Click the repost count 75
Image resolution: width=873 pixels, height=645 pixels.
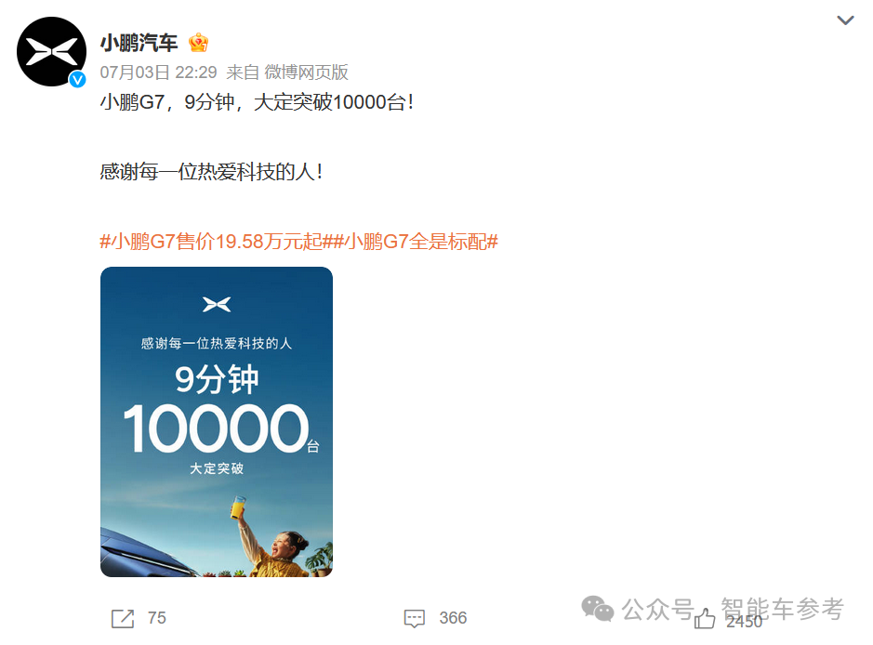click(157, 618)
